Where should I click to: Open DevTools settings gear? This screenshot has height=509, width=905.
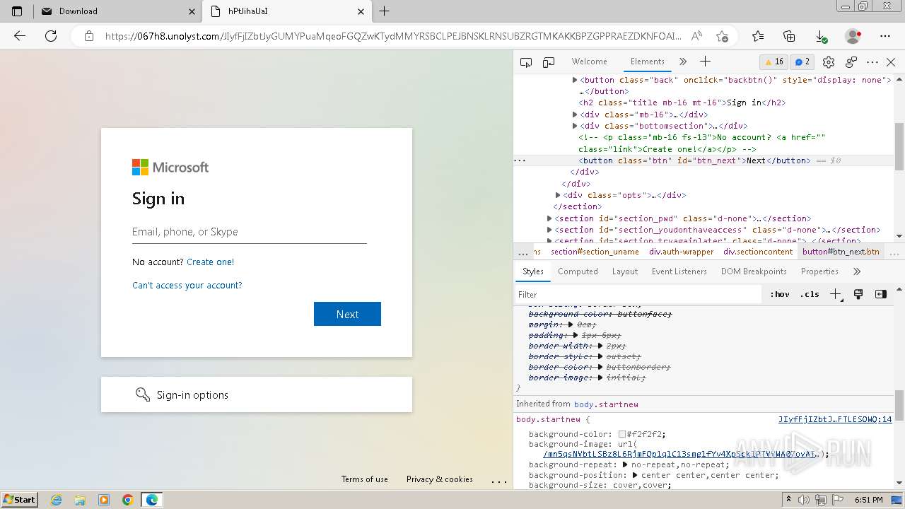(829, 62)
